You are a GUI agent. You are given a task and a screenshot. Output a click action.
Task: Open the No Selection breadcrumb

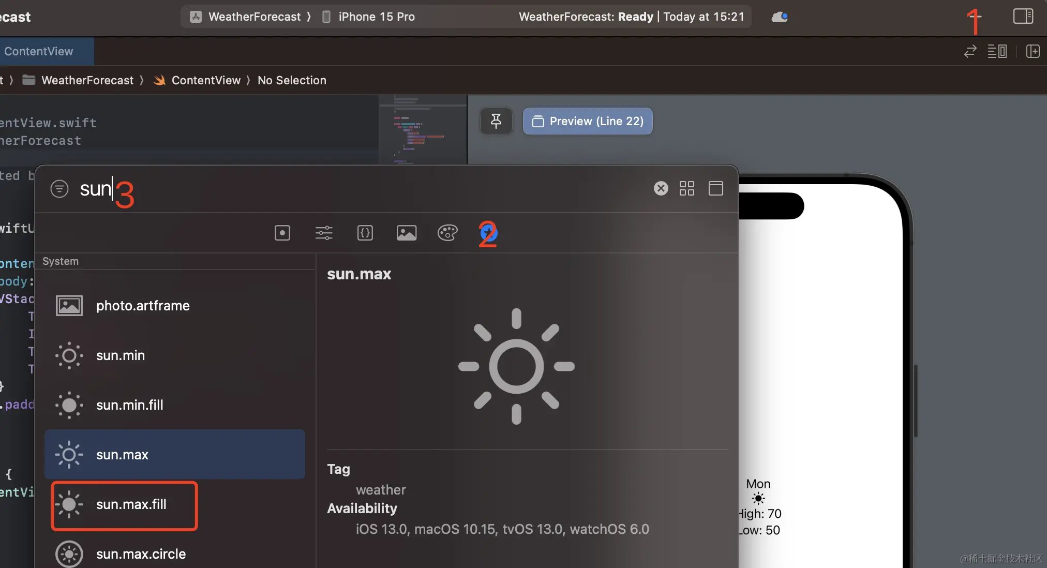click(x=292, y=80)
